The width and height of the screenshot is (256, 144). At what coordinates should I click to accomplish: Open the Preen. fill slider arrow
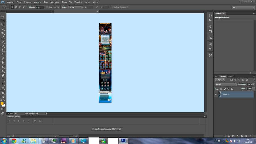[254, 89]
